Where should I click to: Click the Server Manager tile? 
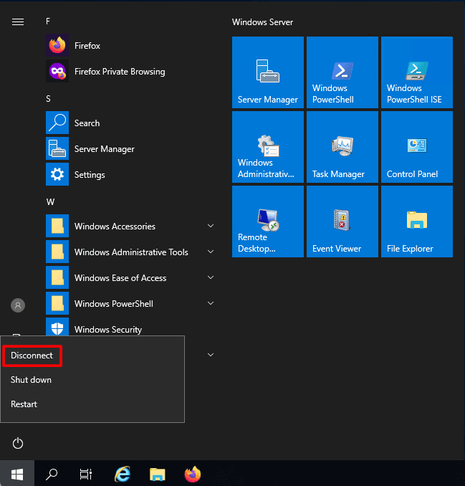click(268, 72)
